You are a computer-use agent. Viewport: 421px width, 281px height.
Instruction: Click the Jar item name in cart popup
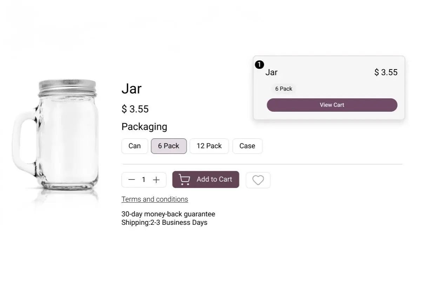(x=272, y=72)
